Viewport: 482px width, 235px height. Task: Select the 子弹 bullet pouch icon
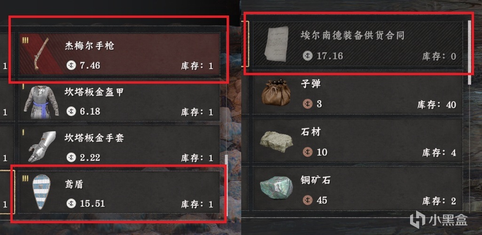point(276,93)
